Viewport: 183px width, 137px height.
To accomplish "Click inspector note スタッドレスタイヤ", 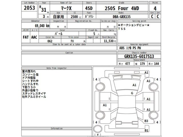I will point(34,93).
